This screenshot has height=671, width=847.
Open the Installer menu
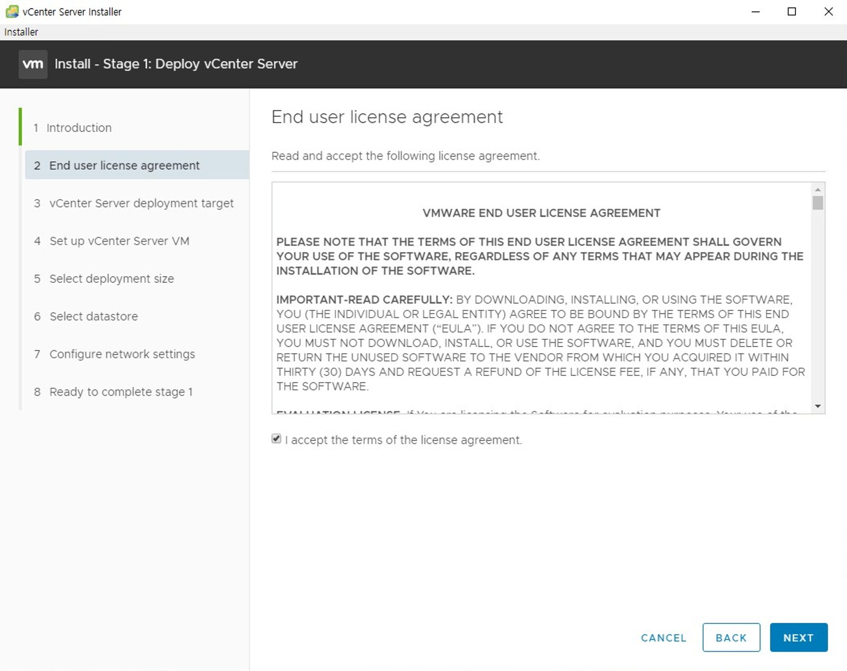[x=21, y=32]
